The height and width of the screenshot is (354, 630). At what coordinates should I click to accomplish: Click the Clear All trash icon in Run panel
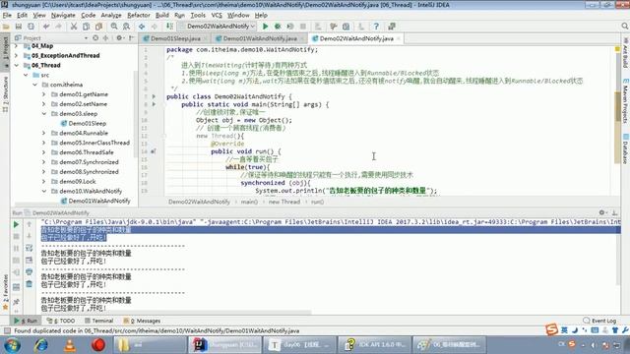(x=29, y=284)
